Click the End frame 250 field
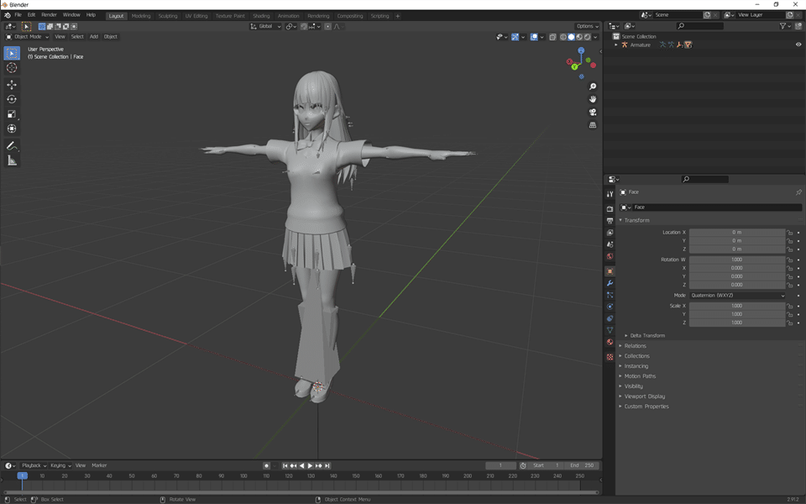The height and width of the screenshot is (504, 806). (x=581, y=466)
